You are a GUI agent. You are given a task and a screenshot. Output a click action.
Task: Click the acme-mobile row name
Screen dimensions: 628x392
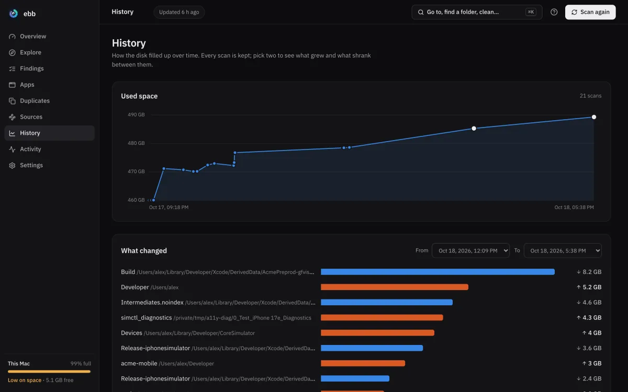139,363
